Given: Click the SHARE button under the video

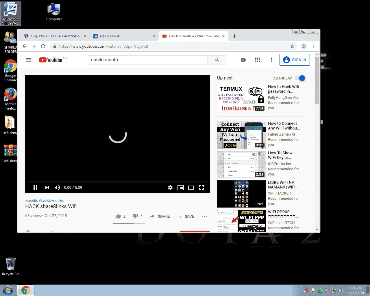Looking at the screenshot, I should click(160, 216).
